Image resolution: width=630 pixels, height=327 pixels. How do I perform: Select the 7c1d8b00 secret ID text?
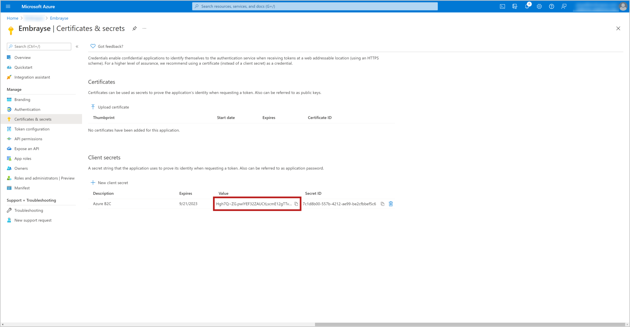tap(339, 204)
